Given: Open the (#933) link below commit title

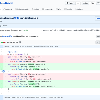Looking at the screenshot, I should click(5, 26).
